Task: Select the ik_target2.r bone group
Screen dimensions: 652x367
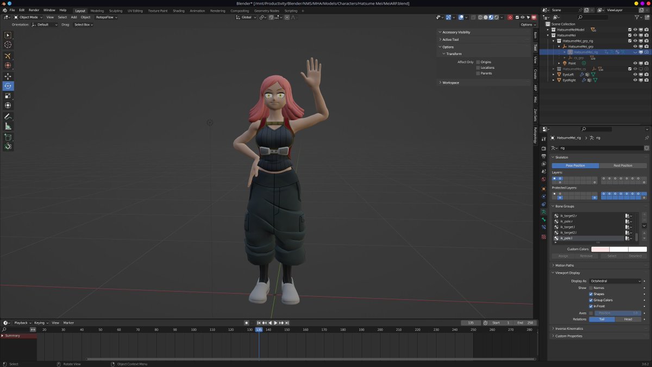Action: point(590,216)
